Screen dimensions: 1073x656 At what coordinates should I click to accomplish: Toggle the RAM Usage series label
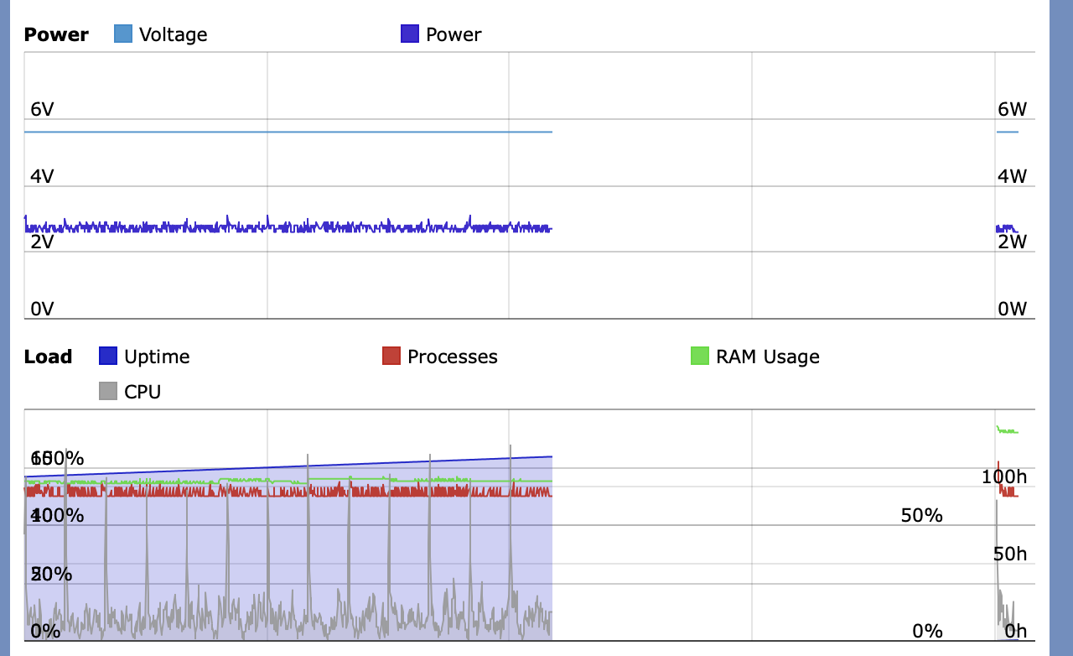tap(768, 357)
